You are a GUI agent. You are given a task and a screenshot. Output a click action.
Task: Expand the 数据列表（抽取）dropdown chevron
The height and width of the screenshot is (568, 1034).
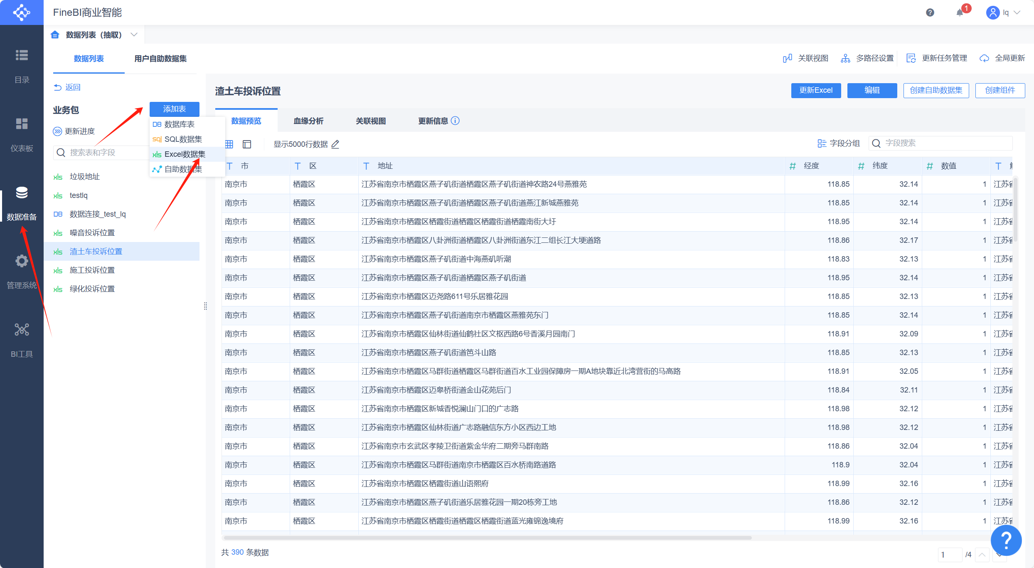pos(134,35)
